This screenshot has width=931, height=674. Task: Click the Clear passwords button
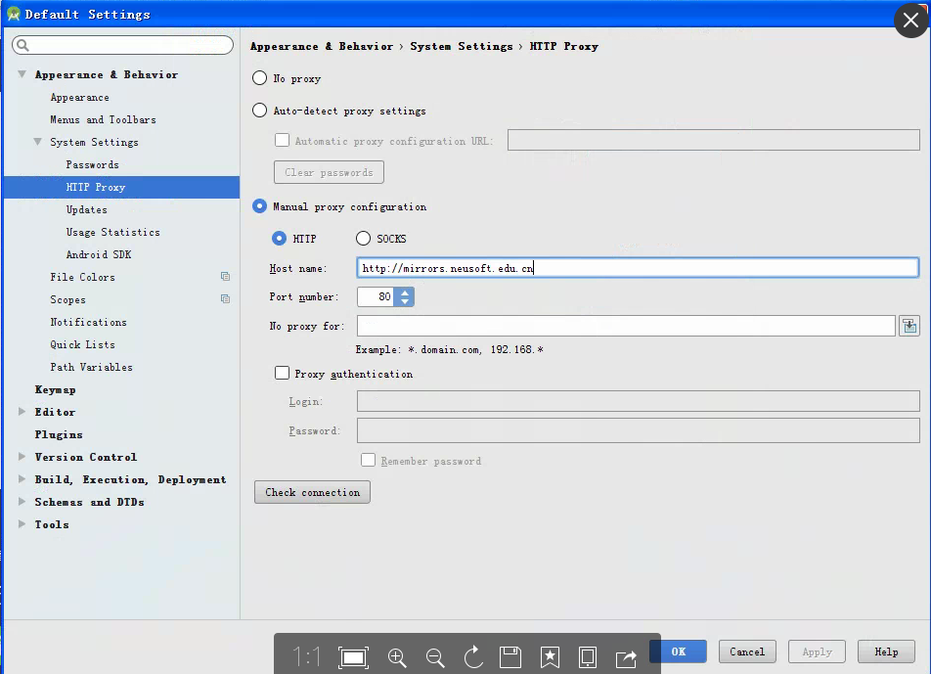coord(329,172)
